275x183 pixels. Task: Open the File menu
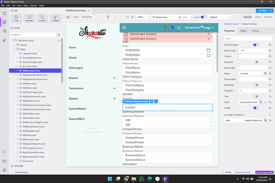[x=3, y=6]
